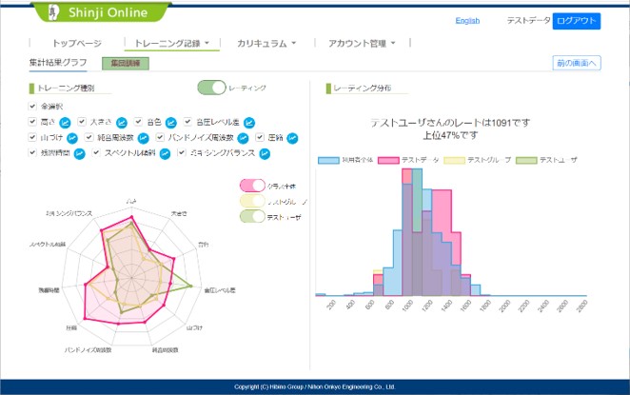Open the graph icon next to 山づけ

pos(72,138)
